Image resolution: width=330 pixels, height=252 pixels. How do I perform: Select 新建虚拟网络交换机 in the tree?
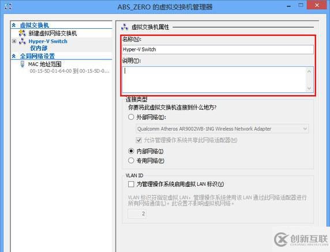coord(52,33)
